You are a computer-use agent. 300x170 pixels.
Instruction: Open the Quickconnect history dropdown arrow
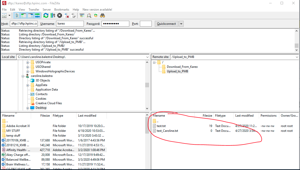[x=181, y=24]
